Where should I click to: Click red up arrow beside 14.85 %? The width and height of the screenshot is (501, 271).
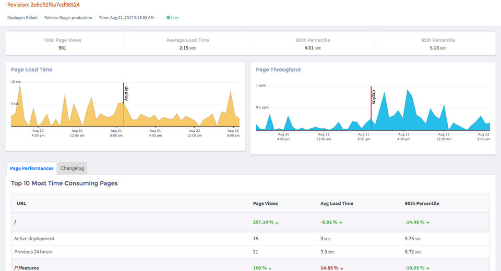(342, 268)
